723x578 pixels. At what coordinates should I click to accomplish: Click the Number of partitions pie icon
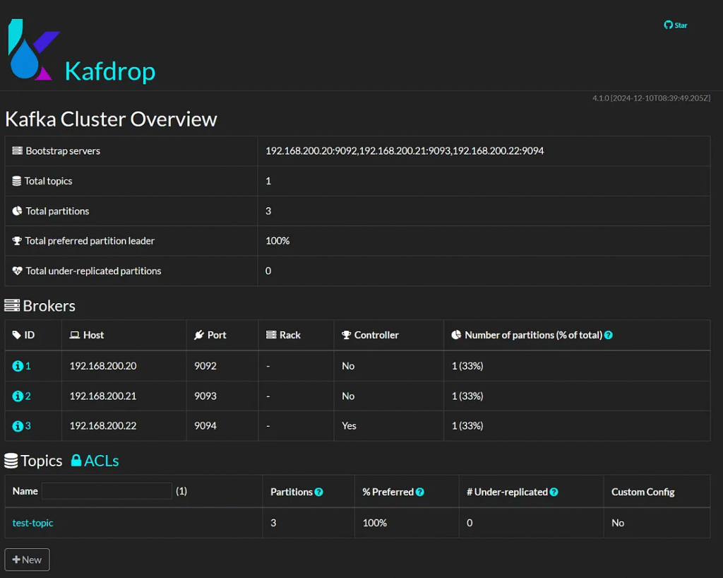pos(456,335)
